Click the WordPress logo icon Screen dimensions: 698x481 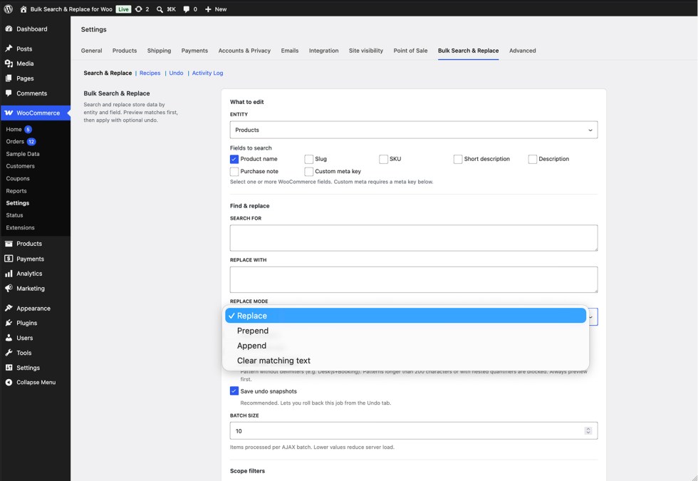[x=8, y=9]
